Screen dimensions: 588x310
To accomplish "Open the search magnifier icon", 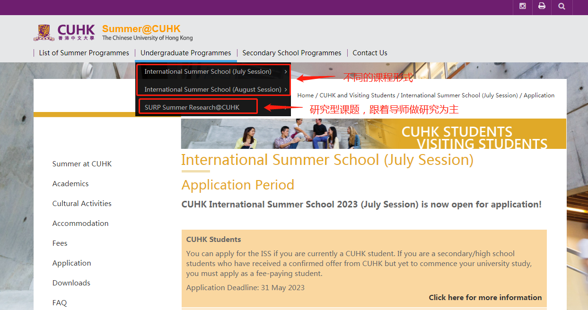I will [x=562, y=7].
